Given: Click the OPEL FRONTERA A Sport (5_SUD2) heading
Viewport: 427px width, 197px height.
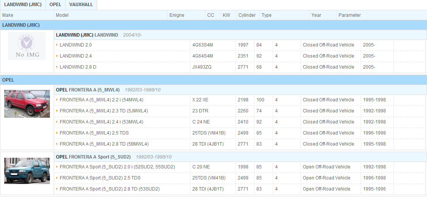Looking at the screenshot, I should (93, 157).
